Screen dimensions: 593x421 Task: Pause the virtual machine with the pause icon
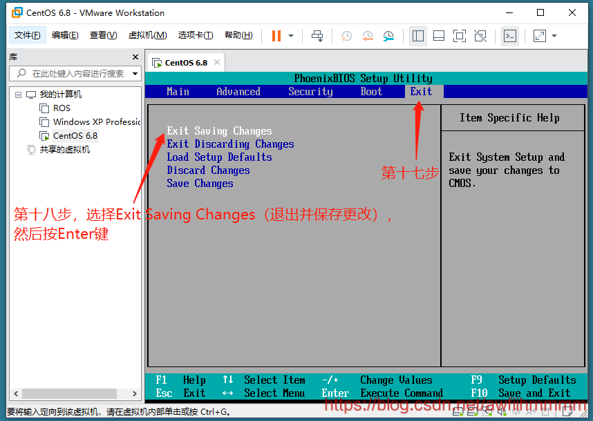pos(276,36)
